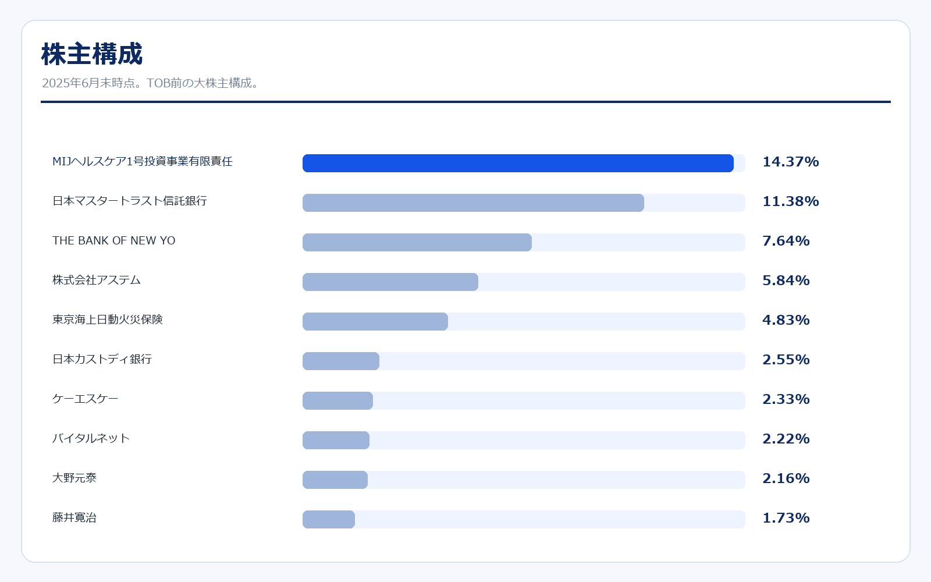
Task: Click the 株式会社アステム bar
Action: [x=390, y=282]
